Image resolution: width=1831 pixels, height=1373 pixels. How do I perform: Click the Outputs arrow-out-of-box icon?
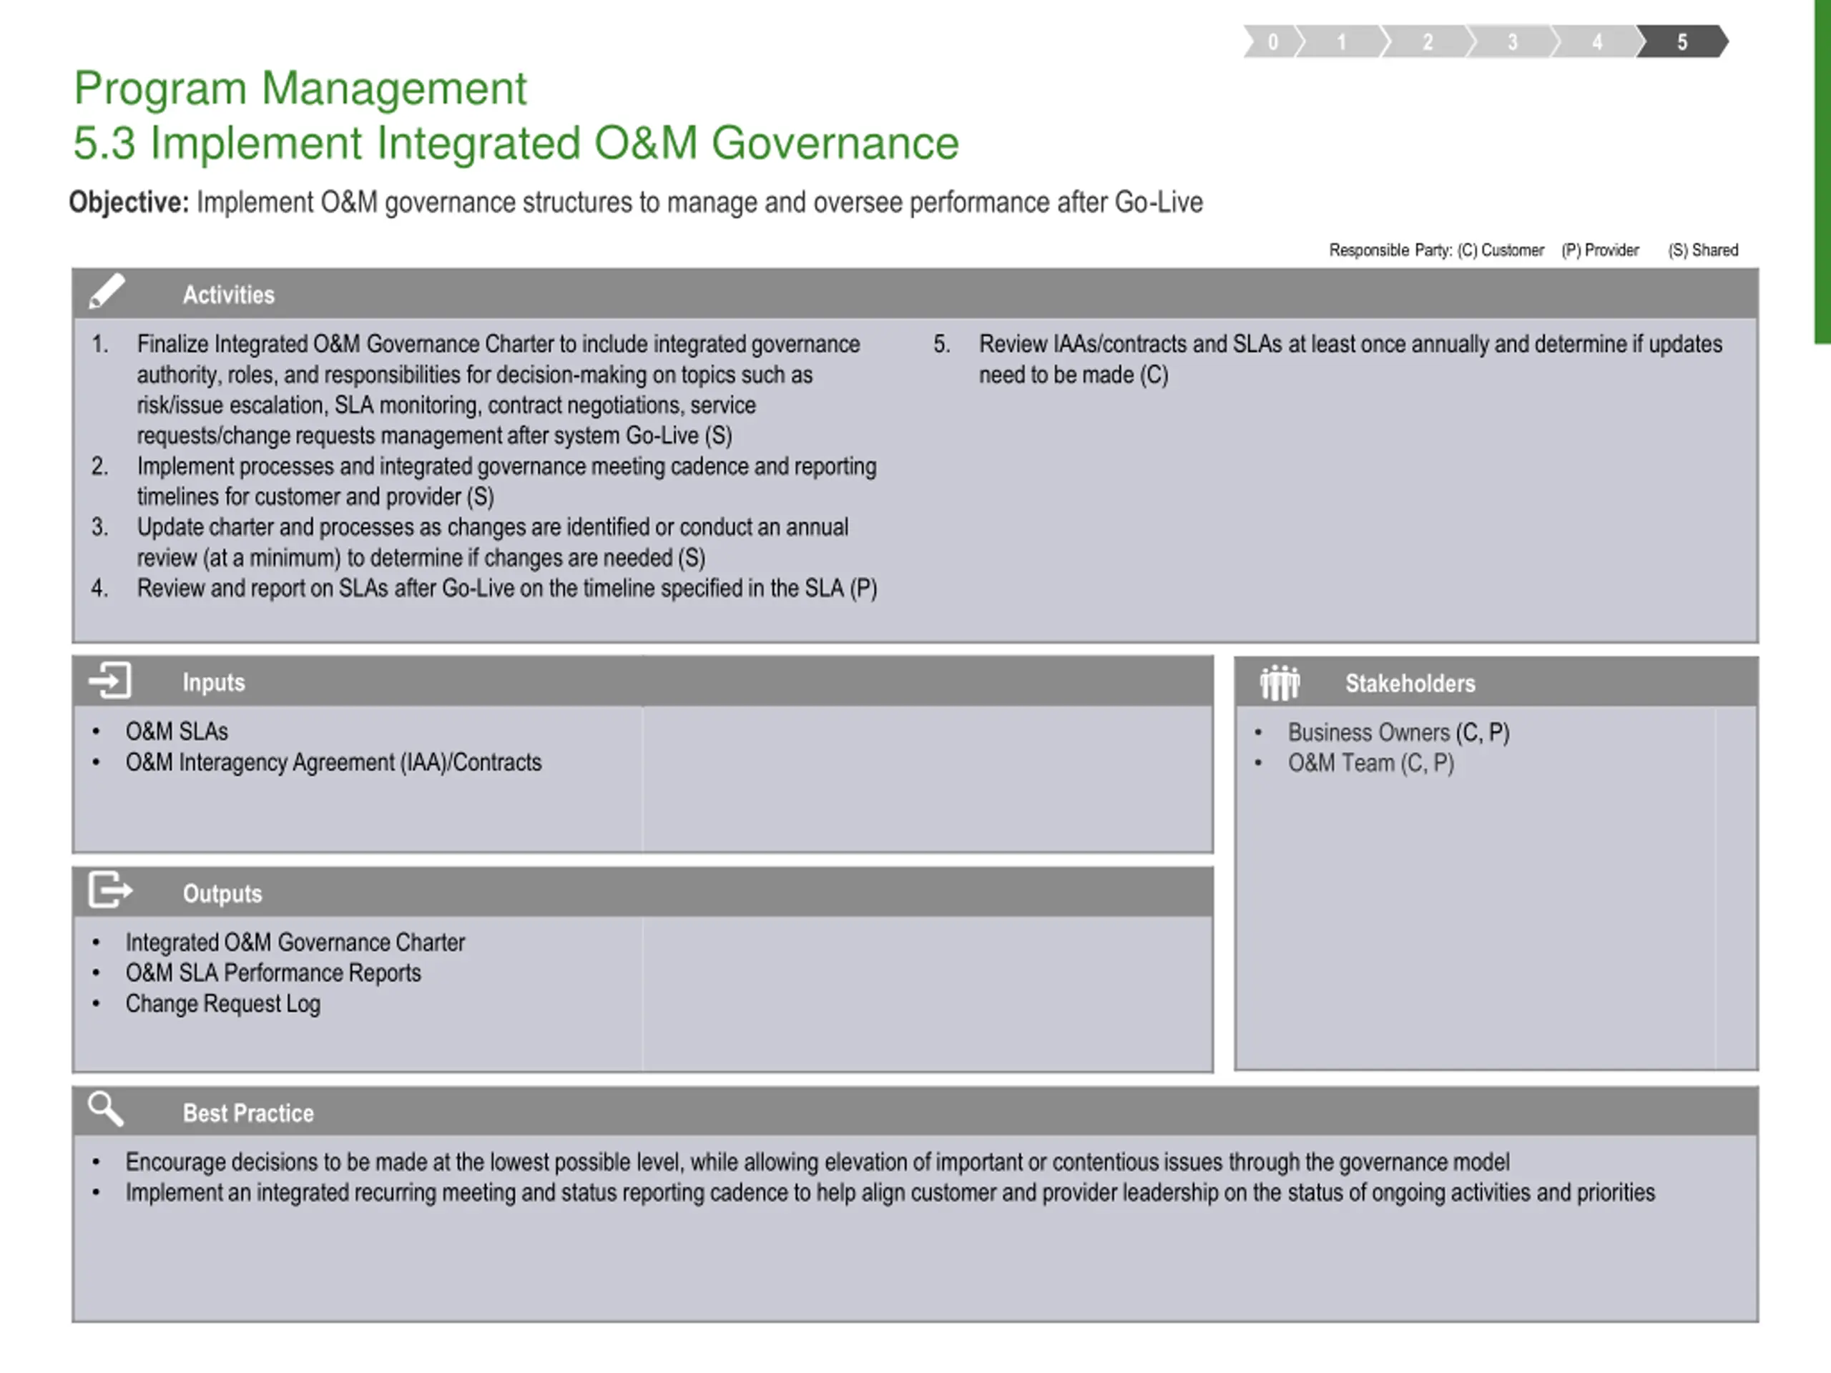click(x=110, y=890)
